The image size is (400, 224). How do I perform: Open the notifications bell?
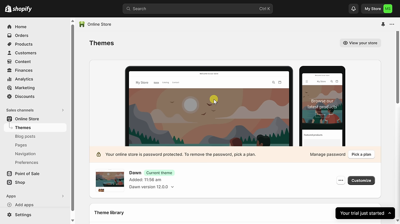click(353, 9)
